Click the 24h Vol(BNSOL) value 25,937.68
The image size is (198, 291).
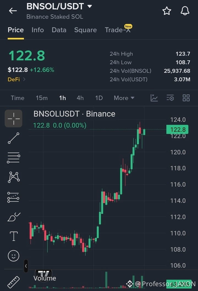point(177,71)
